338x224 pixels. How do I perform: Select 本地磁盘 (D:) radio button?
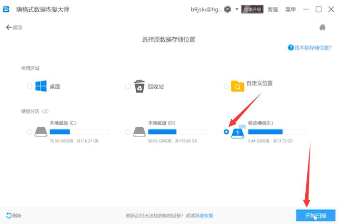pyautogui.click(x=128, y=131)
